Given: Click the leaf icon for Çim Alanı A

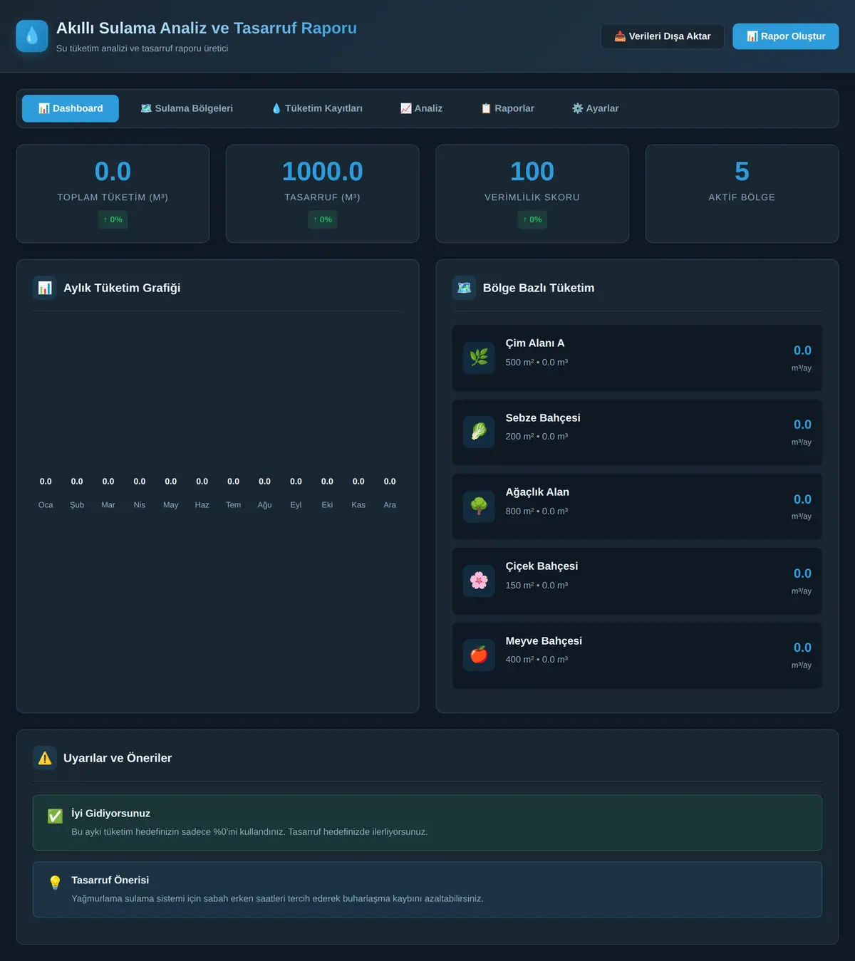Looking at the screenshot, I should (479, 358).
